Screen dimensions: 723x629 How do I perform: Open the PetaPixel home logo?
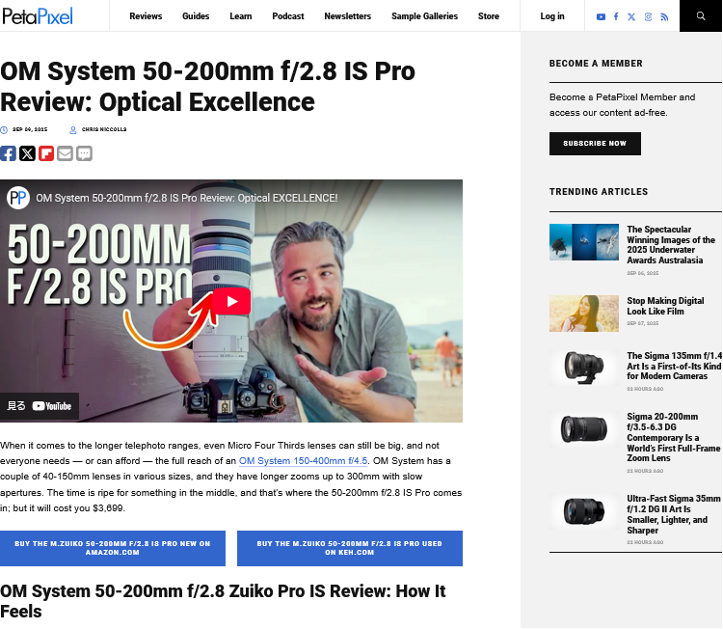(x=38, y=16)
